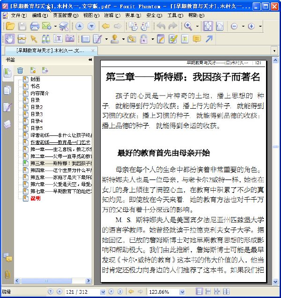Send the PDF by email icon
The width and height of the screenshot is (281, 298).
point(46,26)
